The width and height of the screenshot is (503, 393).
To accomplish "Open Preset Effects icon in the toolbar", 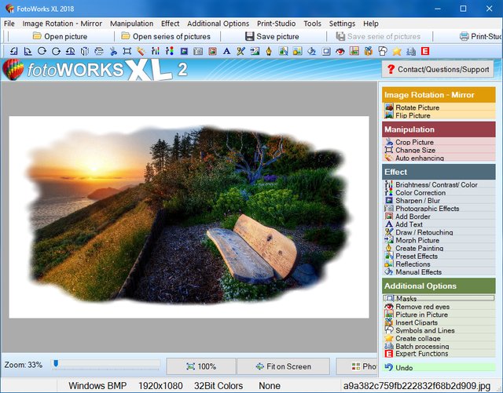I will (x=283, y=51).
